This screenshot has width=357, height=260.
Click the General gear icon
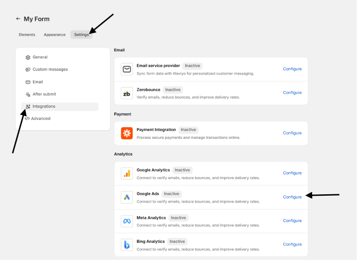[28, 57]
